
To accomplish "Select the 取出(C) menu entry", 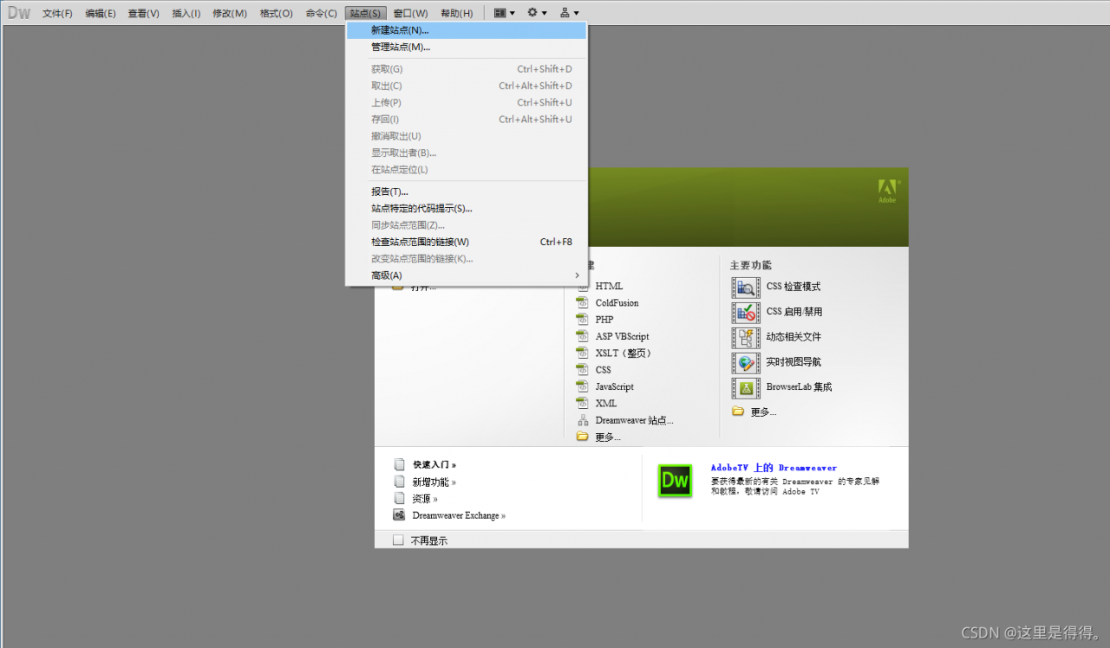I will tap(467, 86).
